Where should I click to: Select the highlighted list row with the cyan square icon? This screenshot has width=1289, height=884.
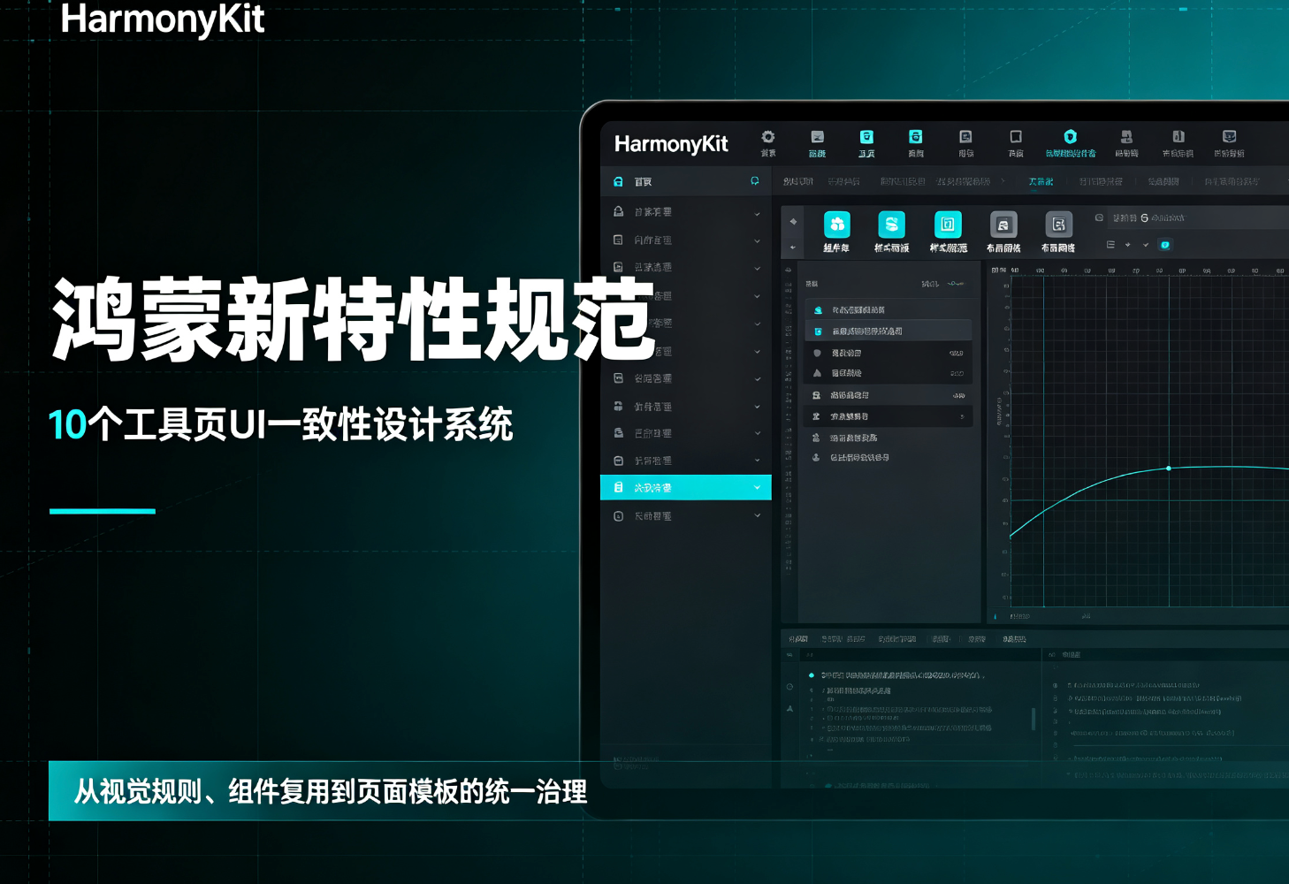[x=888, y=331]
